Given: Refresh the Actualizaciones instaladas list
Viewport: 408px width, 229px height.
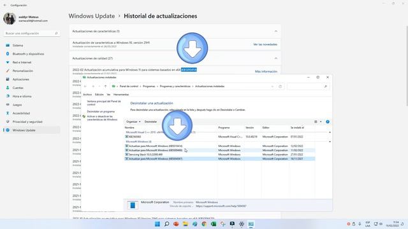Looking at the screenshot, I should click(280, 87).
